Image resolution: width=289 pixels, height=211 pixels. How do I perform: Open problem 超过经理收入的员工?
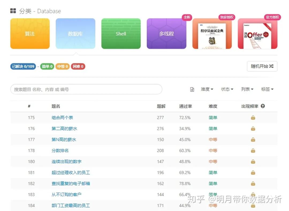(71, 173)
